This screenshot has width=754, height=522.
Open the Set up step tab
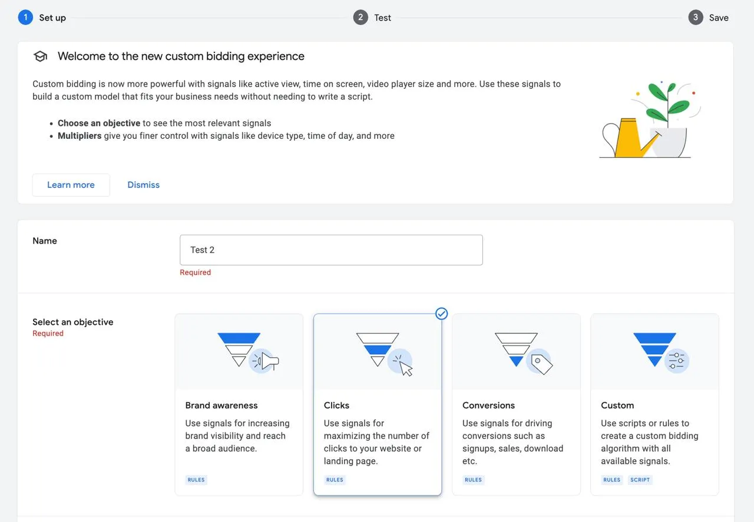pos(42,18)
